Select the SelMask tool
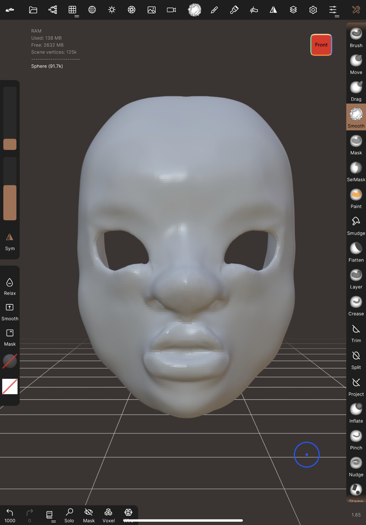 [x=356, y=172]
